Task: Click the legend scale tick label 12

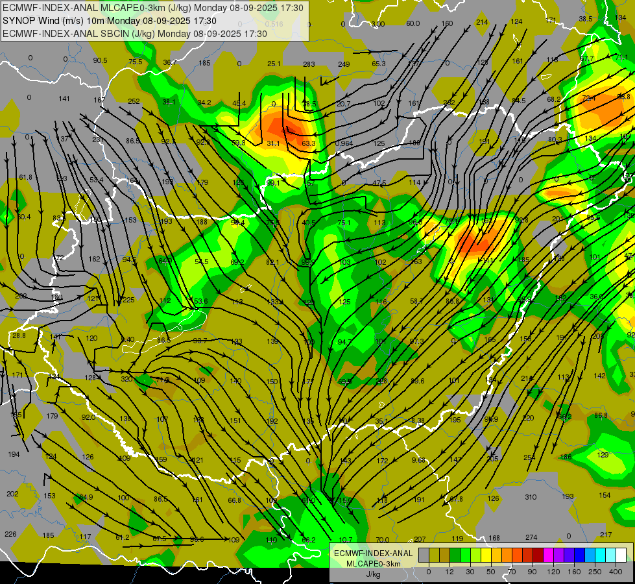Action: pos(449,572)
